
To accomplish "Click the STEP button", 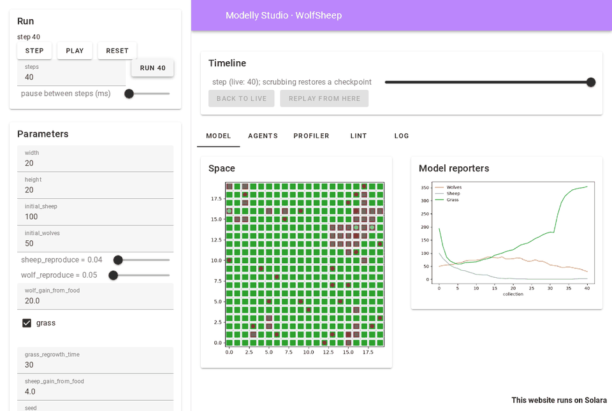I will tap(34, 51).
